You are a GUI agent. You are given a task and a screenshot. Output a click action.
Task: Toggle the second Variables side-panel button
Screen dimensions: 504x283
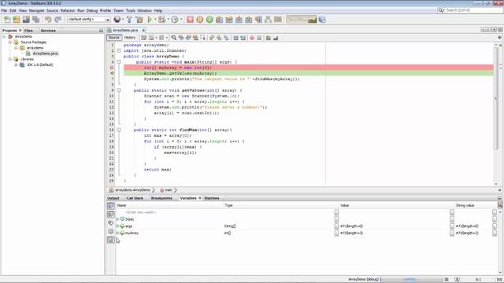[110, 214]
